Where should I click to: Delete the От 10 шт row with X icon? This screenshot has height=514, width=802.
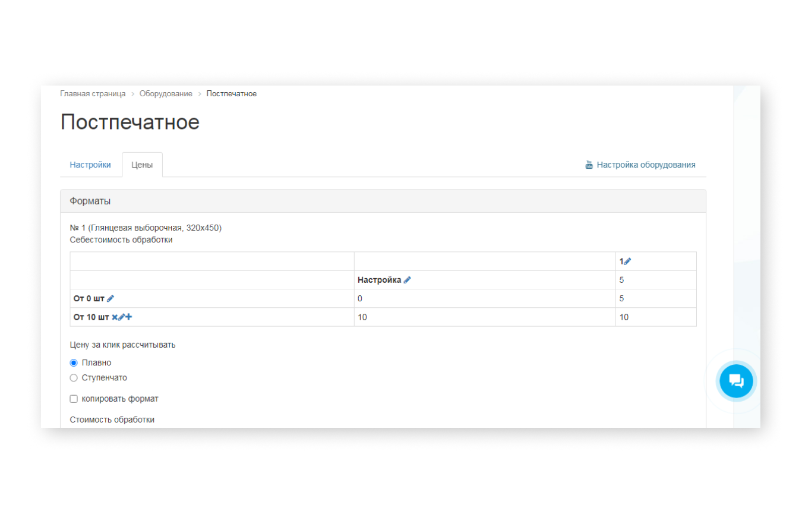tap(115, 317)
